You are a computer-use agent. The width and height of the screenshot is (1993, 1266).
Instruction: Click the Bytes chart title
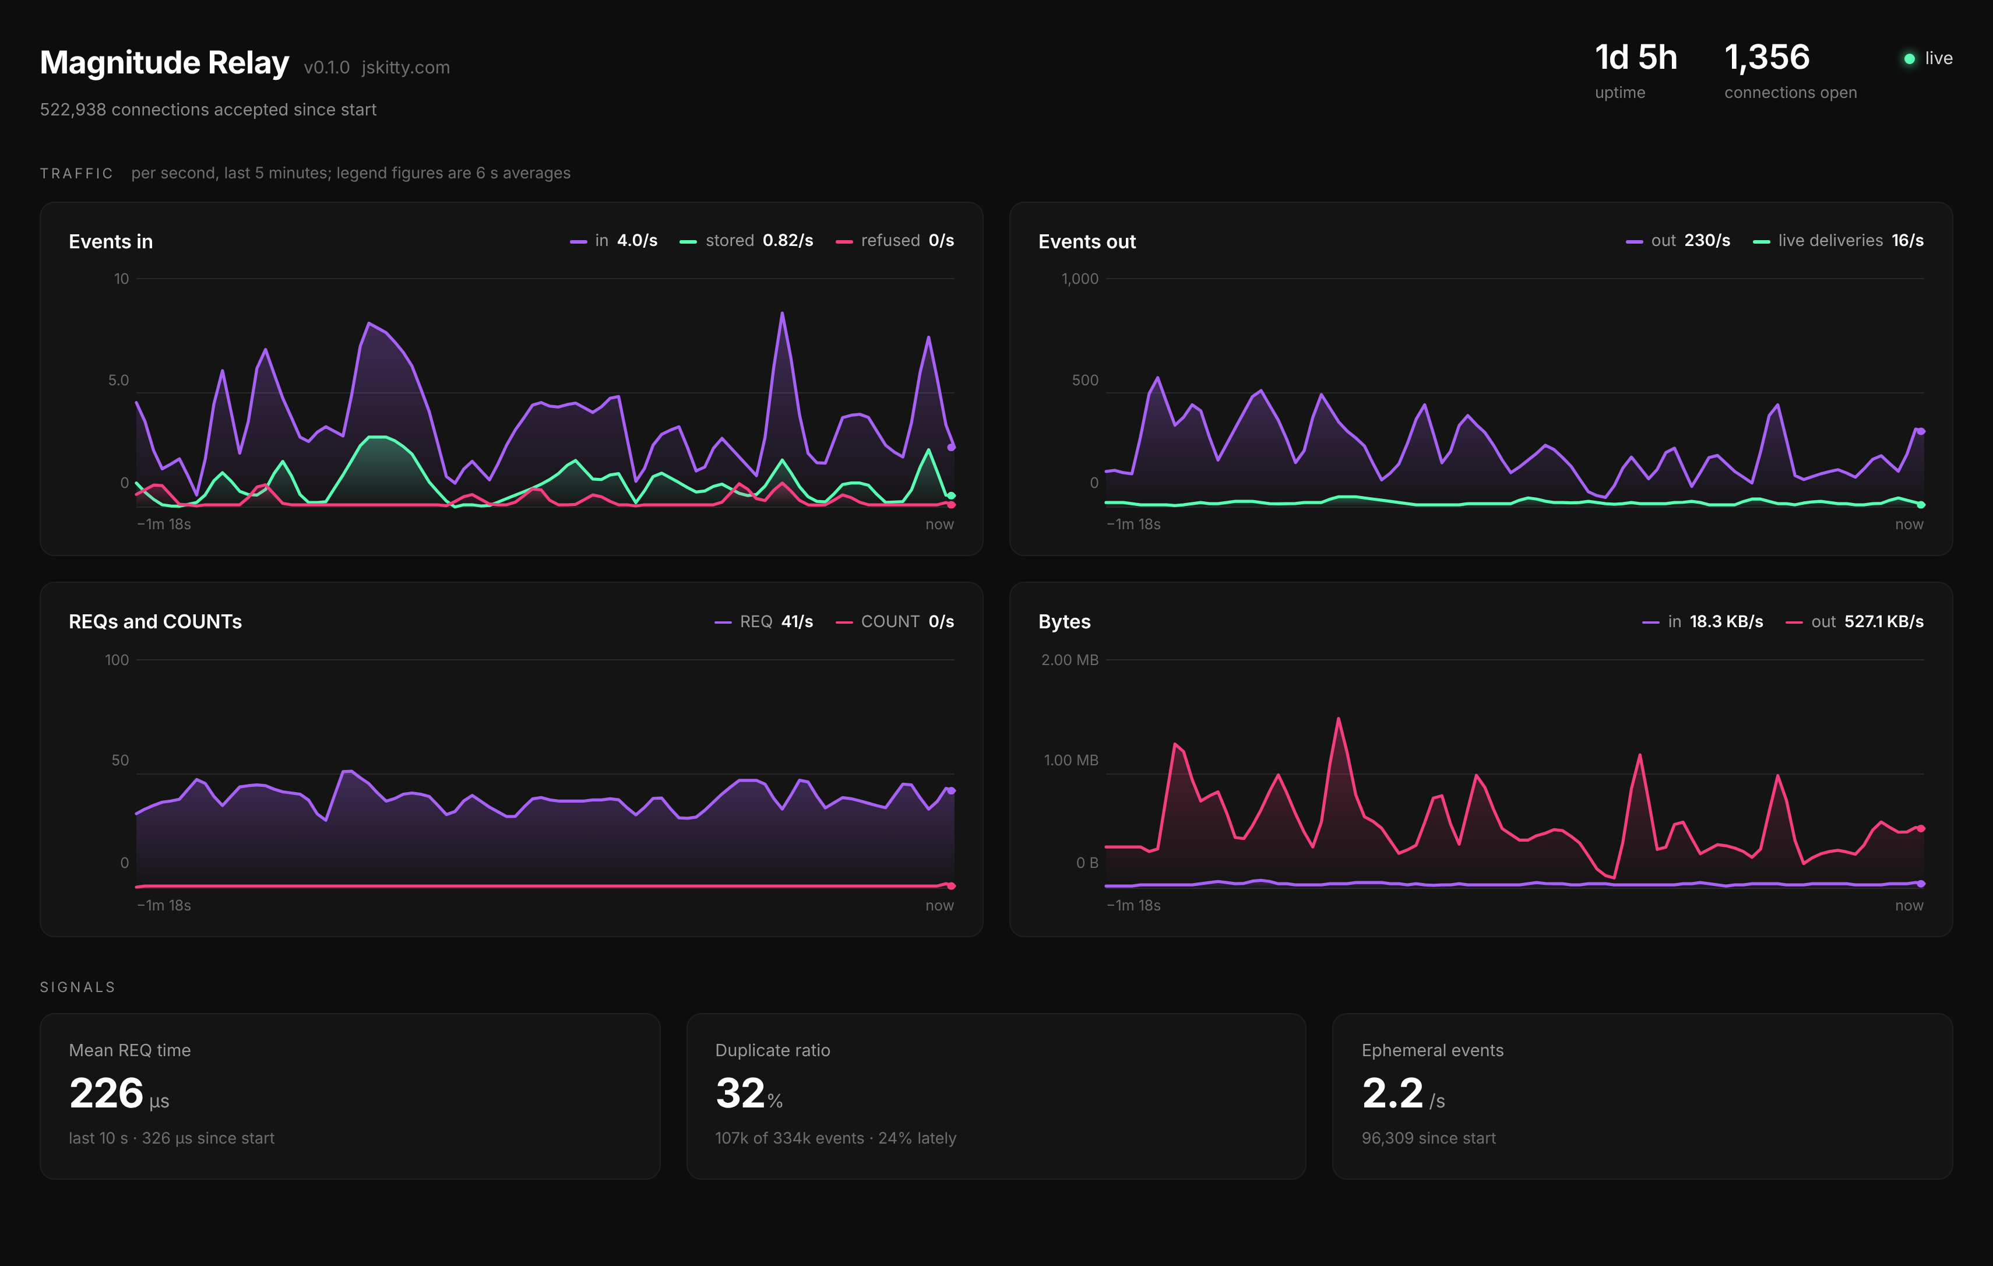(1064, 622)
